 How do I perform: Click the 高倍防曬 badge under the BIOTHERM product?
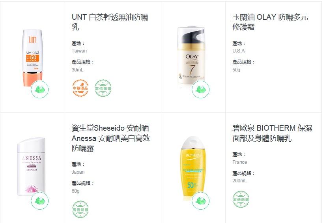point(241,199)
